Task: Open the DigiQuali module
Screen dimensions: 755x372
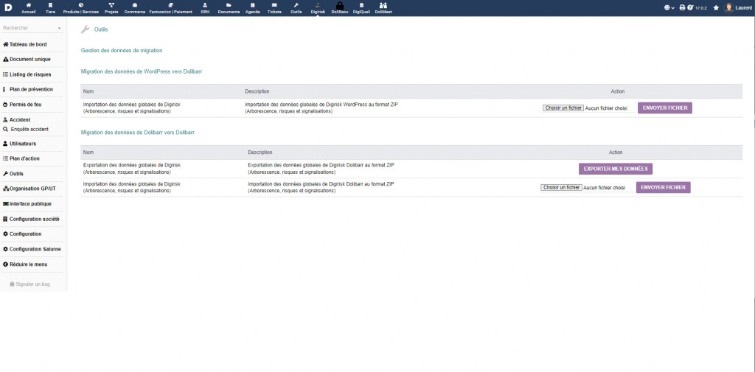Action: pos(361,7)
